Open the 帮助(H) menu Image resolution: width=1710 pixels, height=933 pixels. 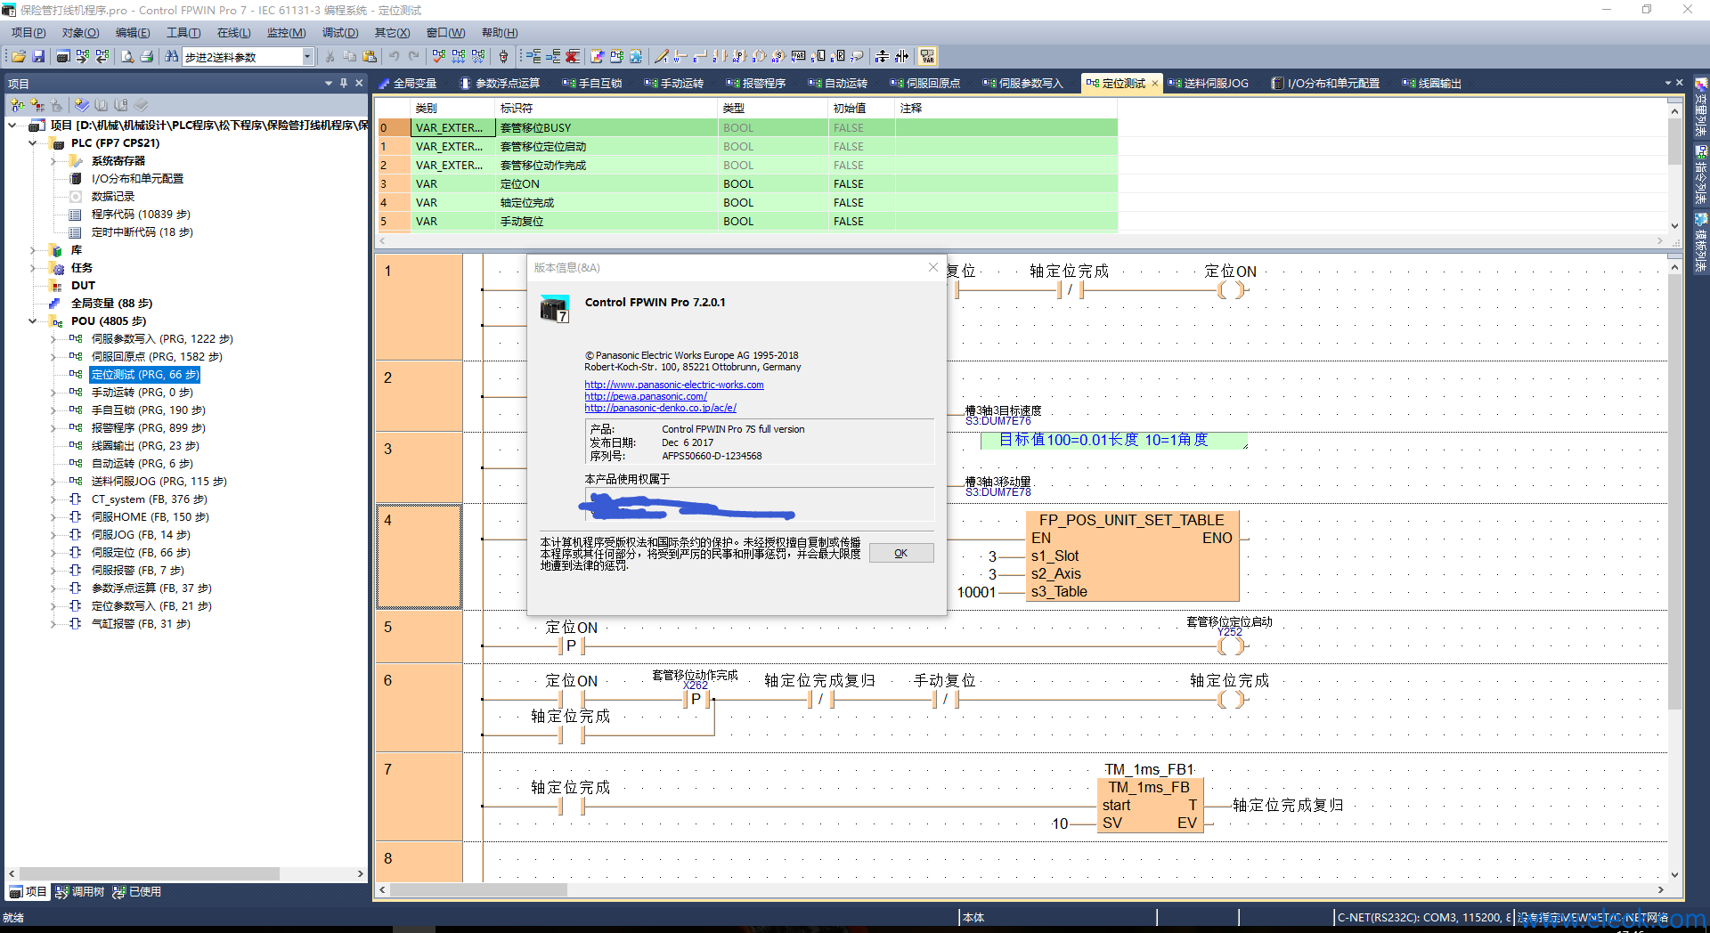point(500,33)
